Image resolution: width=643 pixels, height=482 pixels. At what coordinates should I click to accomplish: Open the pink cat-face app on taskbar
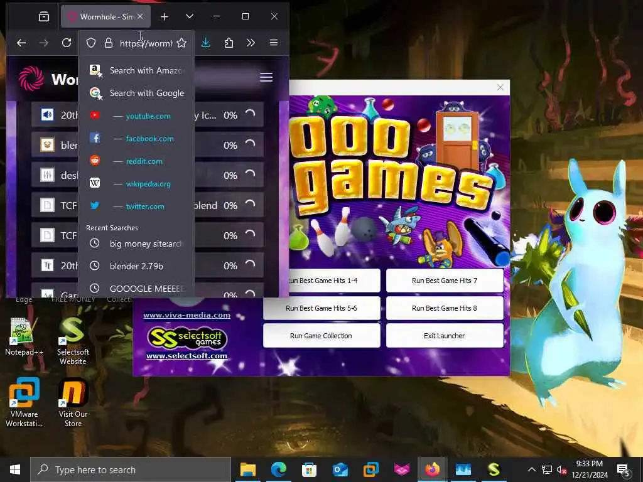click(x=401, y=469)
